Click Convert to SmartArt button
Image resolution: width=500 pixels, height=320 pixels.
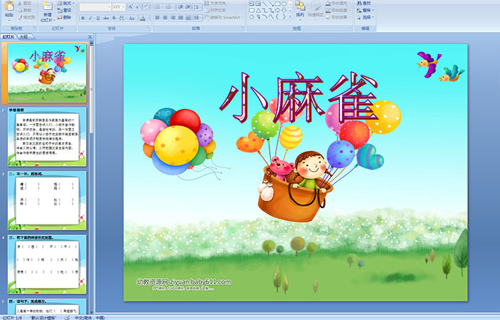coord(224,17)
